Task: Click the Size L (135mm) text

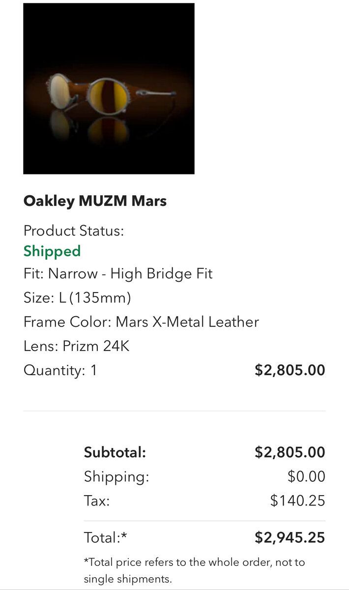Action: coord(77,297)
